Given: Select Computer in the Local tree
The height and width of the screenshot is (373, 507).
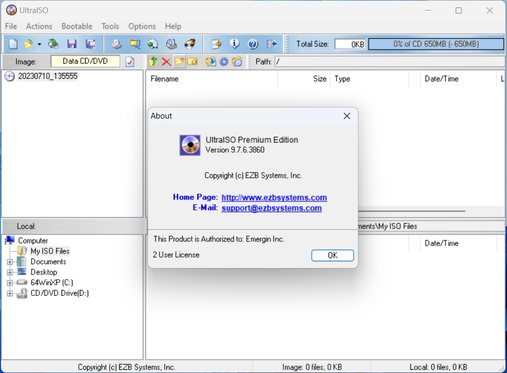Looking at the screenshot, I should [x=33, y=241].
